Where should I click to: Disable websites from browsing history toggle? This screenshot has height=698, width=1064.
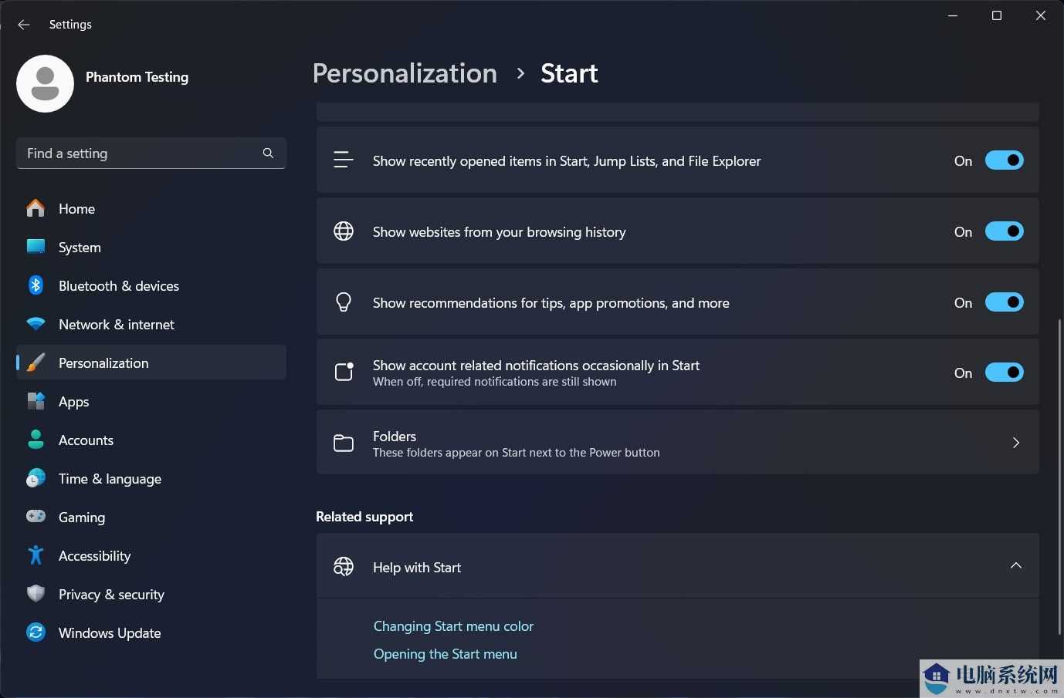coord(1004,231)
